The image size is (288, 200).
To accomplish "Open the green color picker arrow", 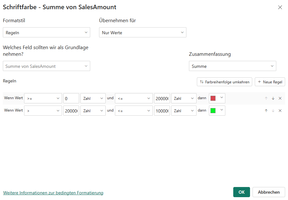I will [x=221, y=110].
